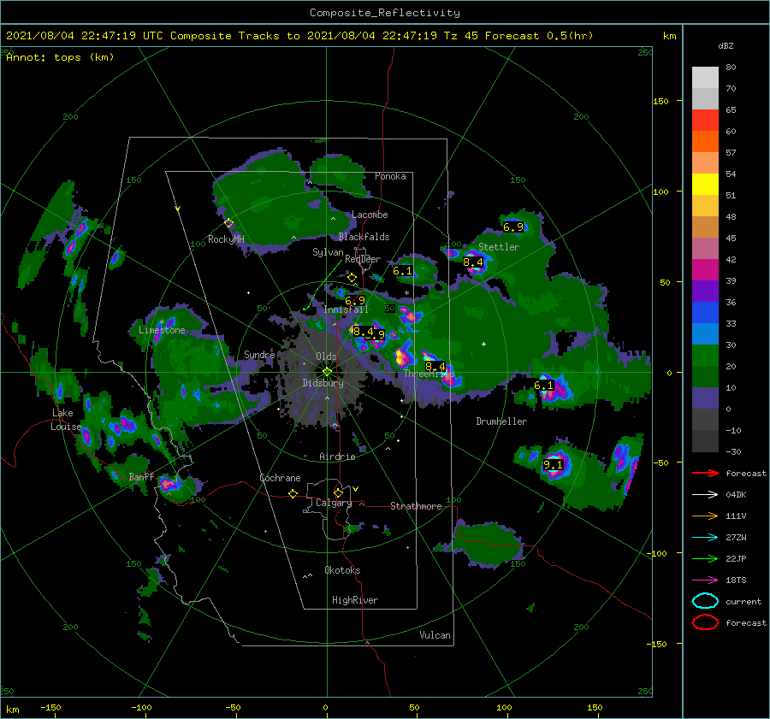Screen dimensions: 770x719
Task: Click the Ponoka city label
Action: point(390,176)
